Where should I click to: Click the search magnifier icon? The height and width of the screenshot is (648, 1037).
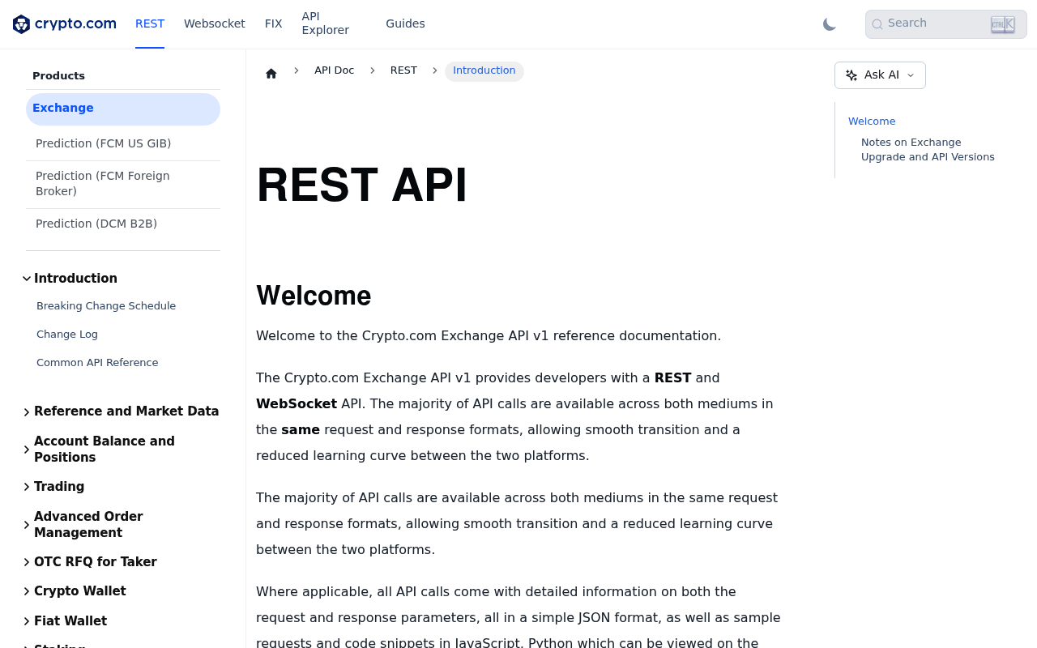[x=877, y=24]
